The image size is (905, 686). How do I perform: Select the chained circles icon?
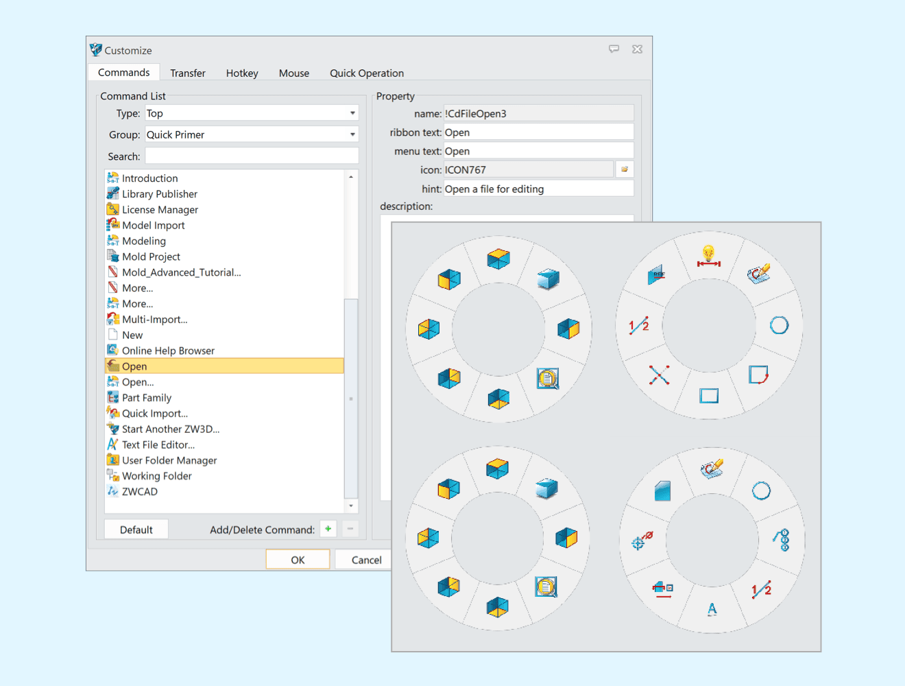782,540
